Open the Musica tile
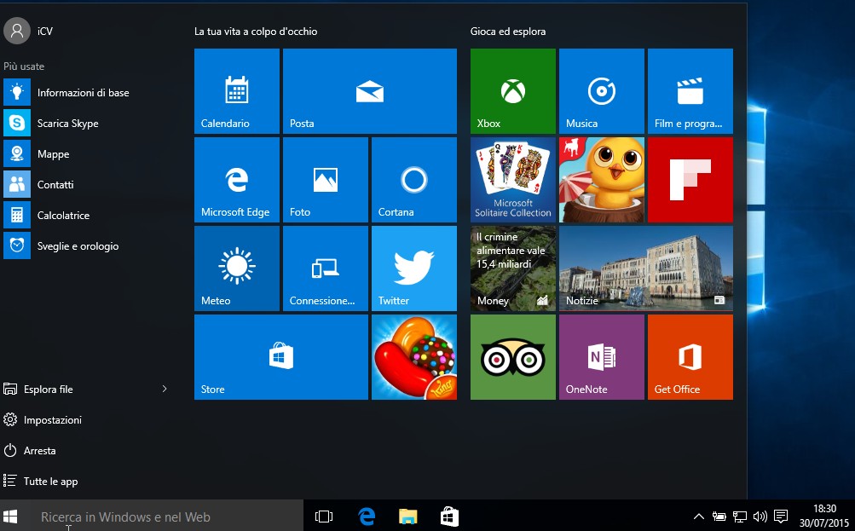This screenshot has width=855, height=531. tap(602, 91)
